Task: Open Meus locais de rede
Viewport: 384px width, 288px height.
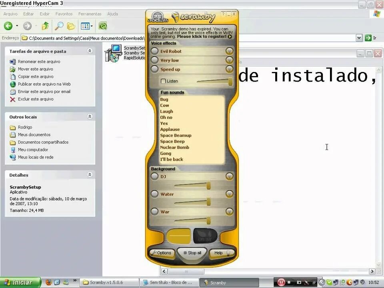Action: coord(36,157)
